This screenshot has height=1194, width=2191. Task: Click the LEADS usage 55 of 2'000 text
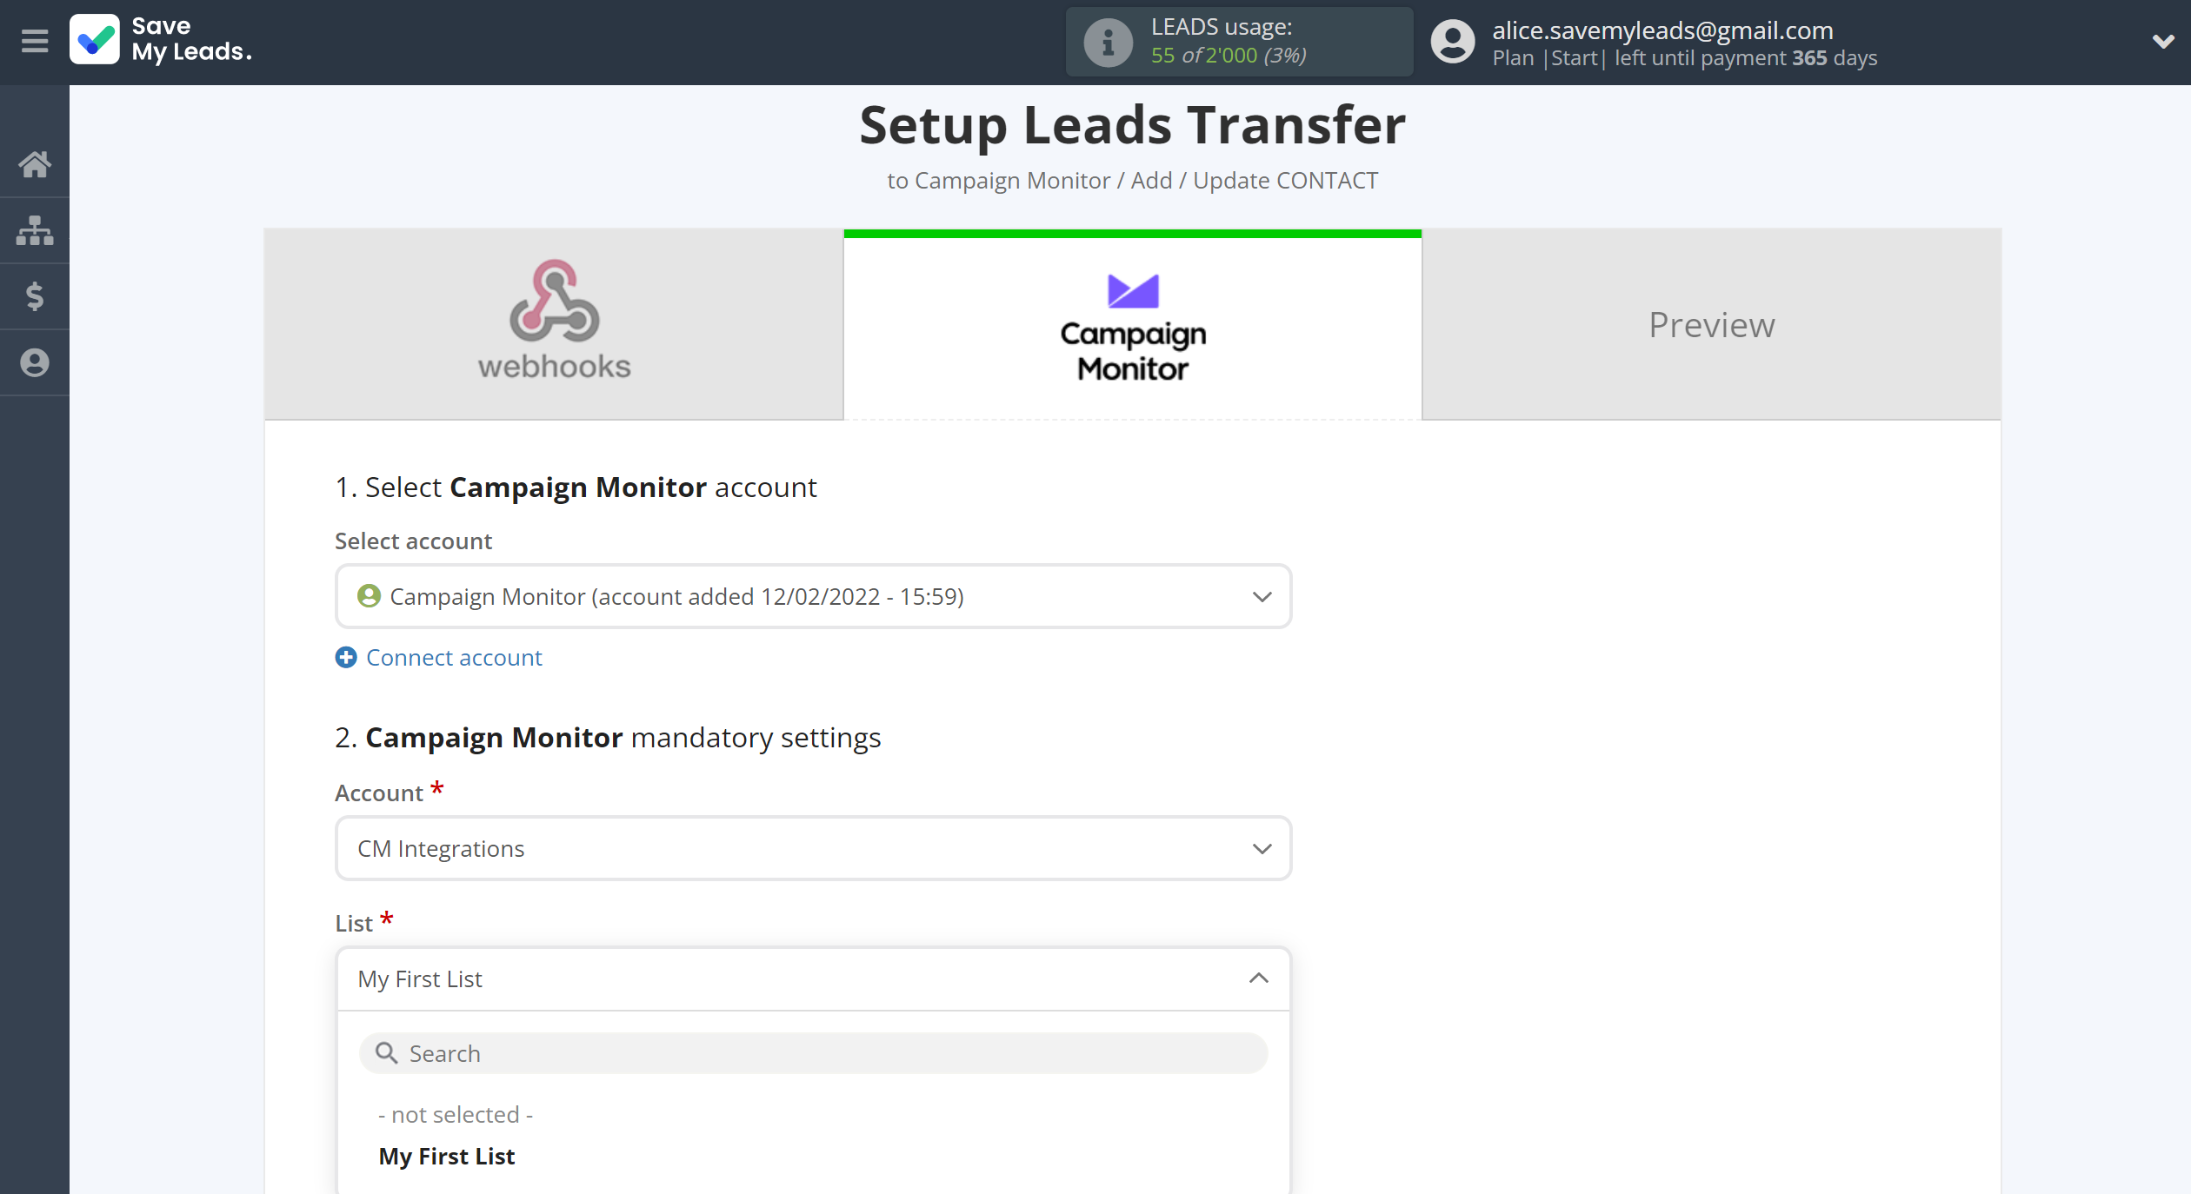1229,55
